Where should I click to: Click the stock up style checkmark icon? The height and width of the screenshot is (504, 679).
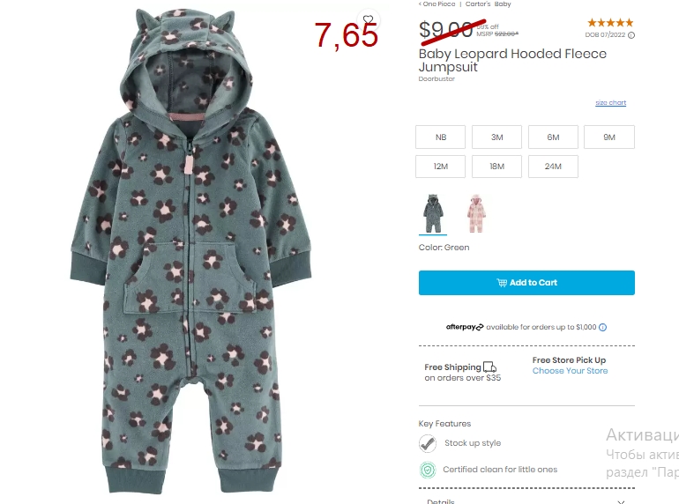point(428,443)
